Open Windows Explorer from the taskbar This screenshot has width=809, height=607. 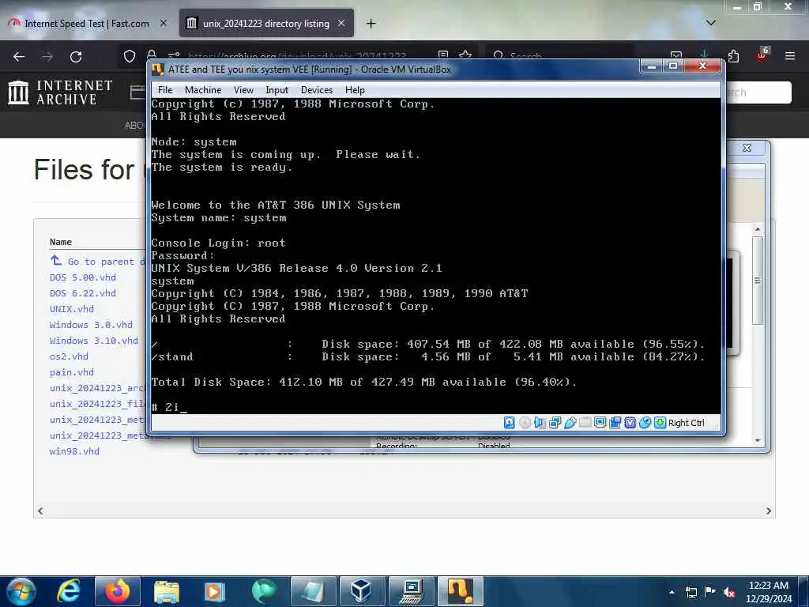tap(167, 591)
